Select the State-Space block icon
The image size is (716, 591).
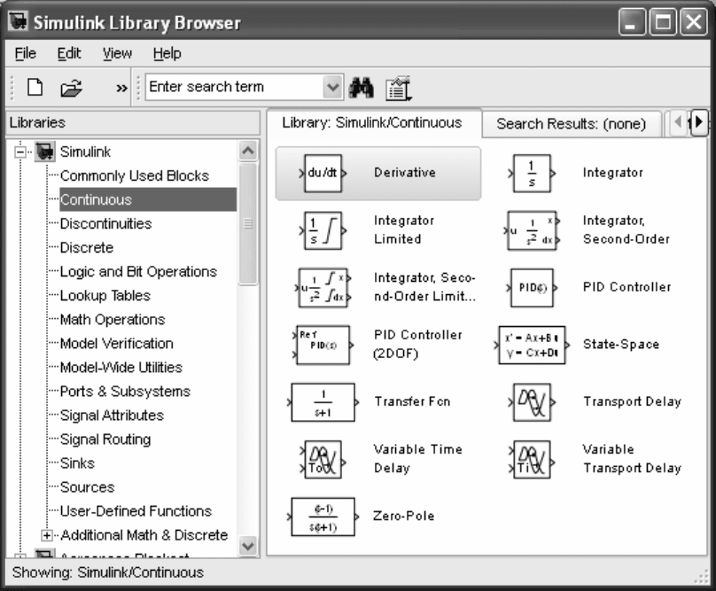(x=532, y=345)
